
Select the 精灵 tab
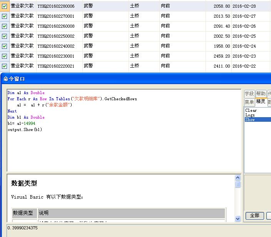coord(261,102)
